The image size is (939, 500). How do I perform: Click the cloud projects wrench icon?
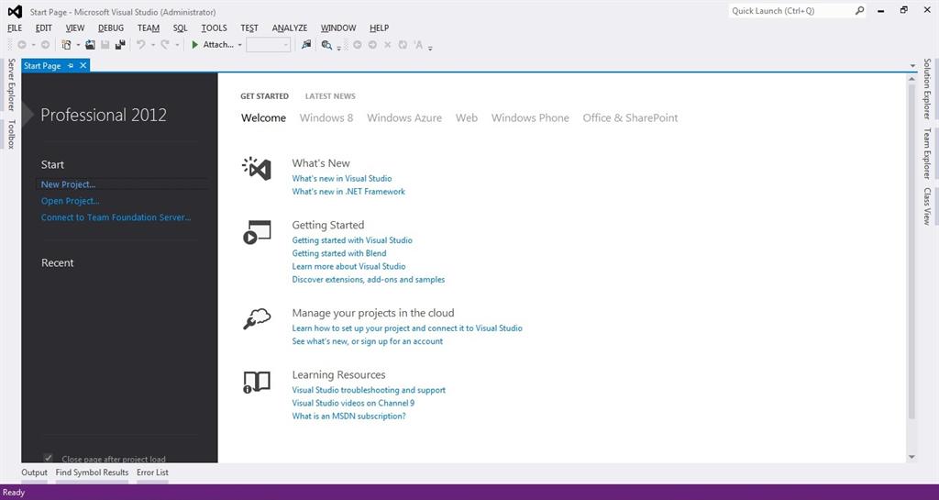point(257,319)
